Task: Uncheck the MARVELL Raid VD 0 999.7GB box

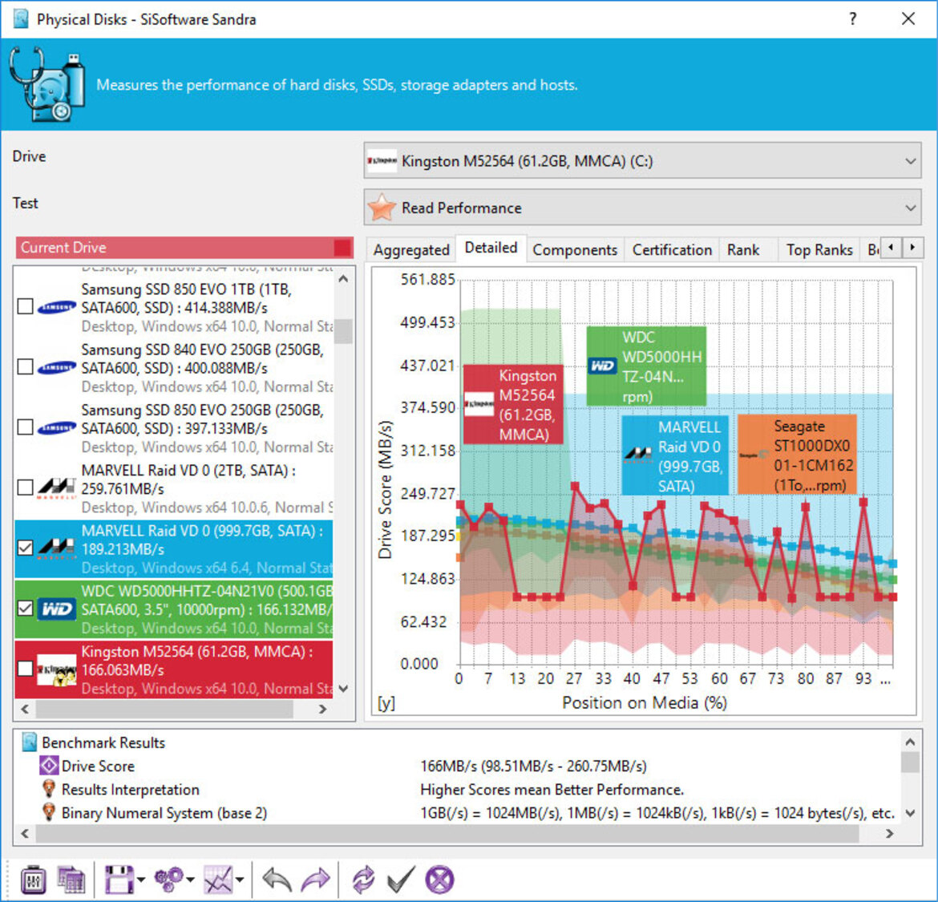Action: [25, 548]
